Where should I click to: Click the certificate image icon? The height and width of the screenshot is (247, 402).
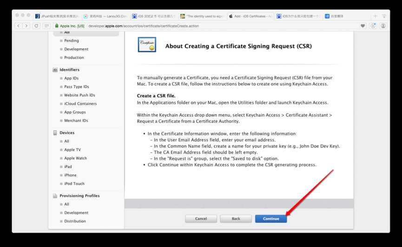[147, 44]
